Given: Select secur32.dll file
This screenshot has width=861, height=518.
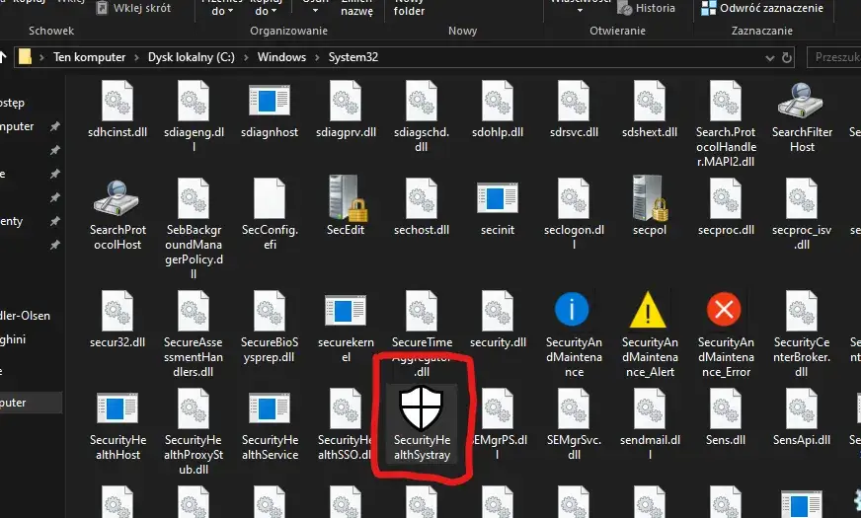Looking at the screenshot, I should click(x=117, y=320).
